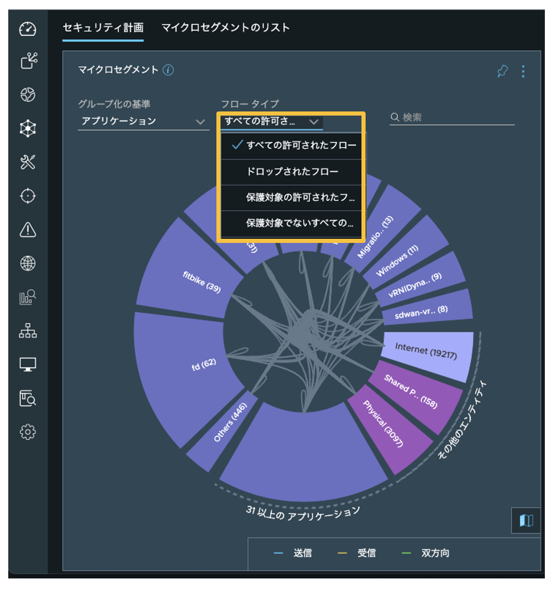
Task: Open the map view icon button
Action: click(x=525, y=519)
